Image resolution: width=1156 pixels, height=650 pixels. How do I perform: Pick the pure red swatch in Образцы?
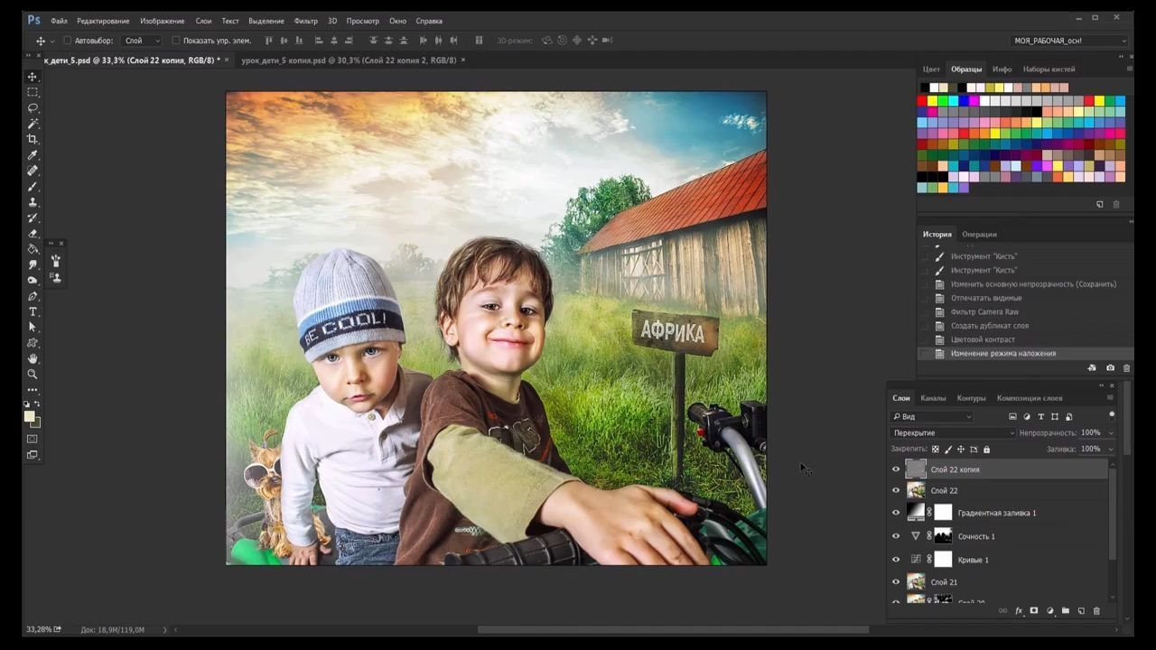[x=922, y=100]
